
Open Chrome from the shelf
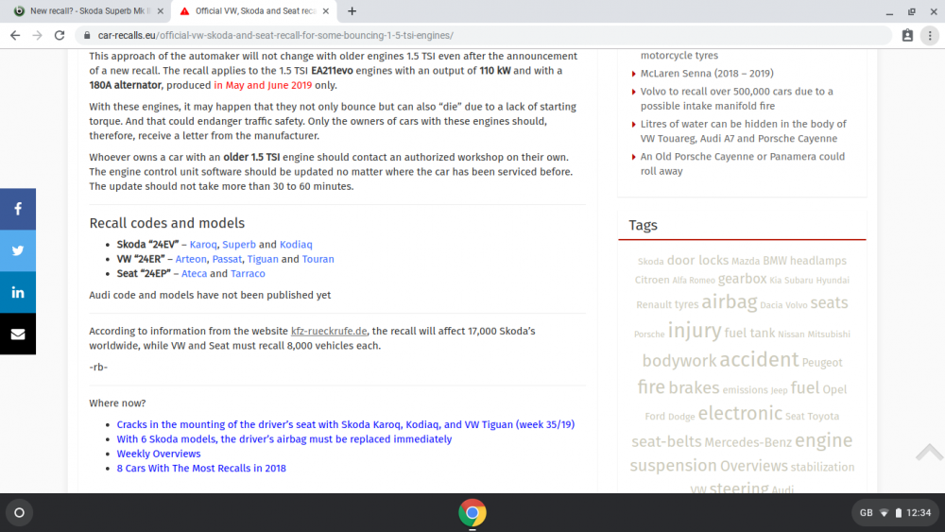click(x=472, y=513)
